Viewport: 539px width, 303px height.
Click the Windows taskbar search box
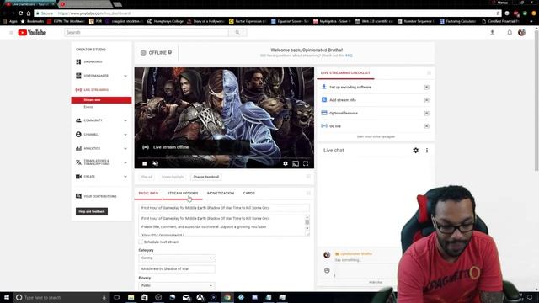click(61, 297)
